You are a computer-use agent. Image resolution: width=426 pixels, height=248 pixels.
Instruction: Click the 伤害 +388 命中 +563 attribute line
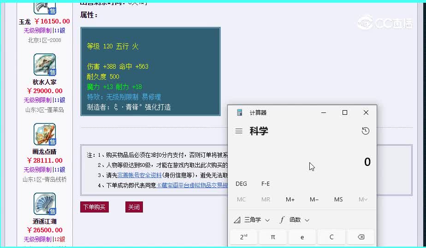tap(118, 66)
